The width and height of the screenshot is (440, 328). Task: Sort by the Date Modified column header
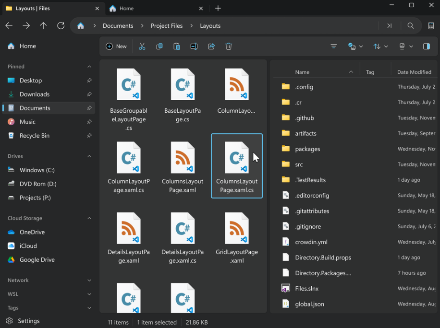[414, 72]
